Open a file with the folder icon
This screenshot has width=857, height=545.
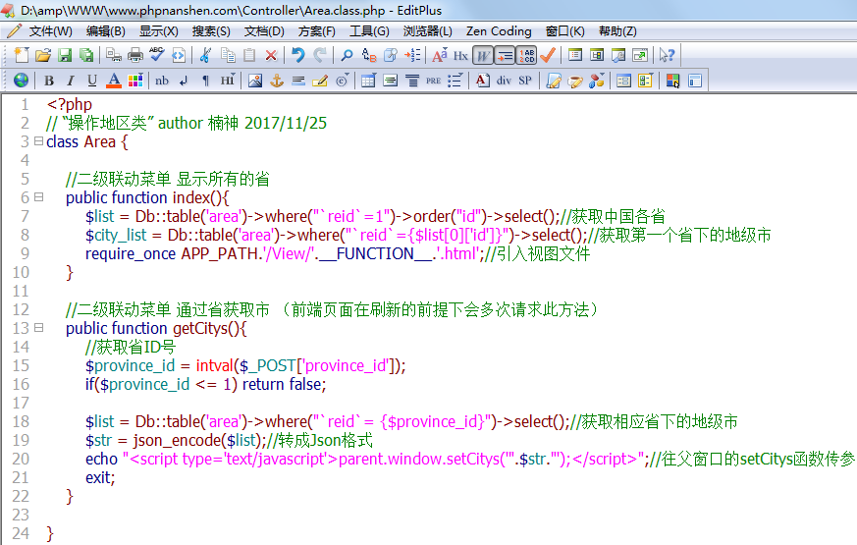42,55
